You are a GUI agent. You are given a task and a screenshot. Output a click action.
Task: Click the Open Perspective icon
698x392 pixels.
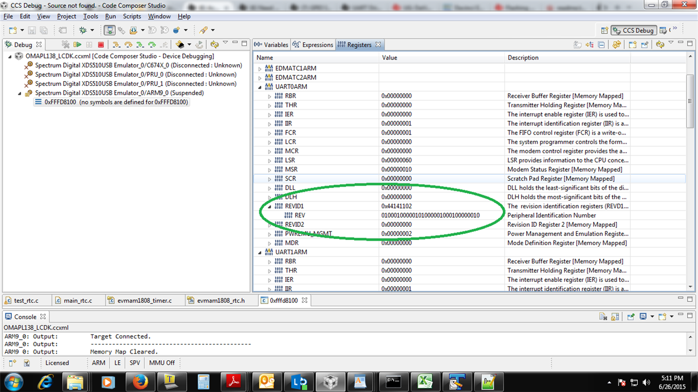[x=604, y=31]
